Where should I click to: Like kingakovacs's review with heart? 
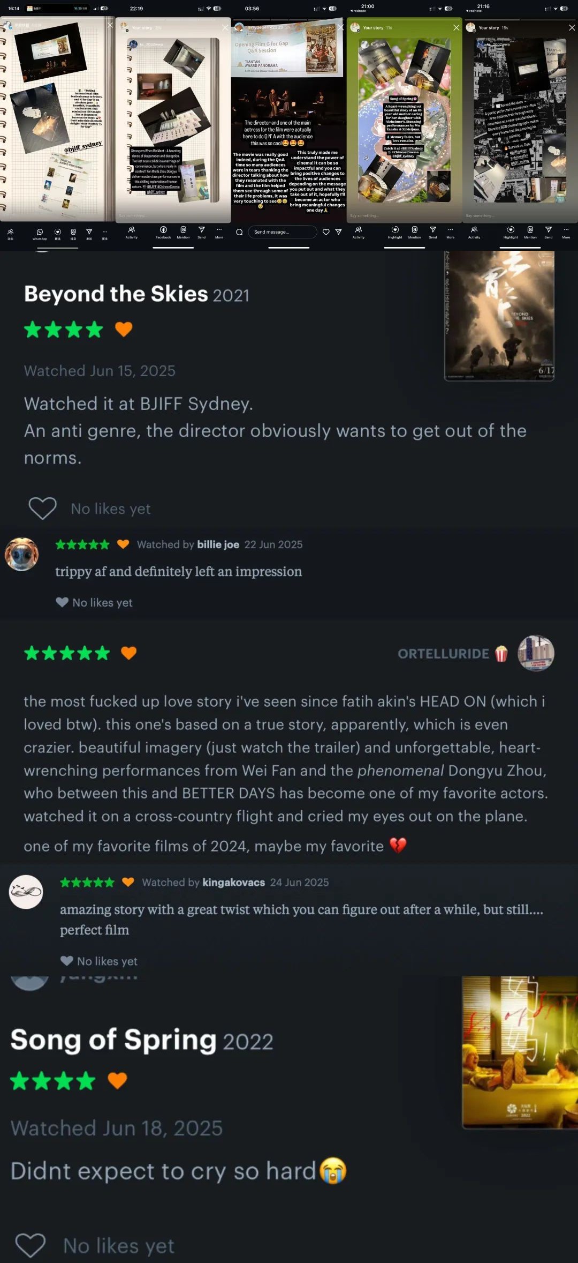(x=67, y=961)
